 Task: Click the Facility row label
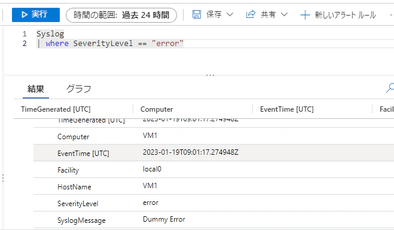point(68,170)
